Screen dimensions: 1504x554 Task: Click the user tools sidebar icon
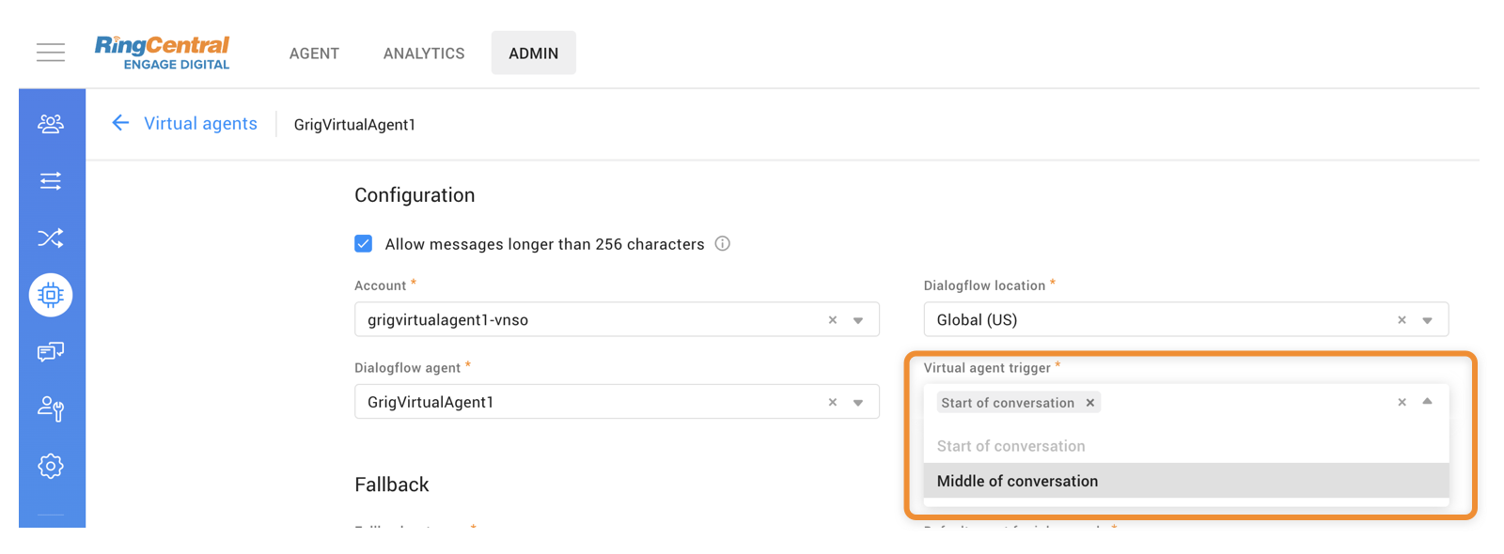tap(51, 408)
